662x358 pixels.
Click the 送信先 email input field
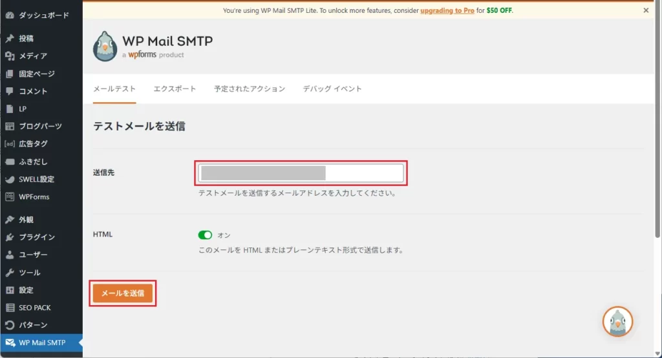(x=301, y=173)
